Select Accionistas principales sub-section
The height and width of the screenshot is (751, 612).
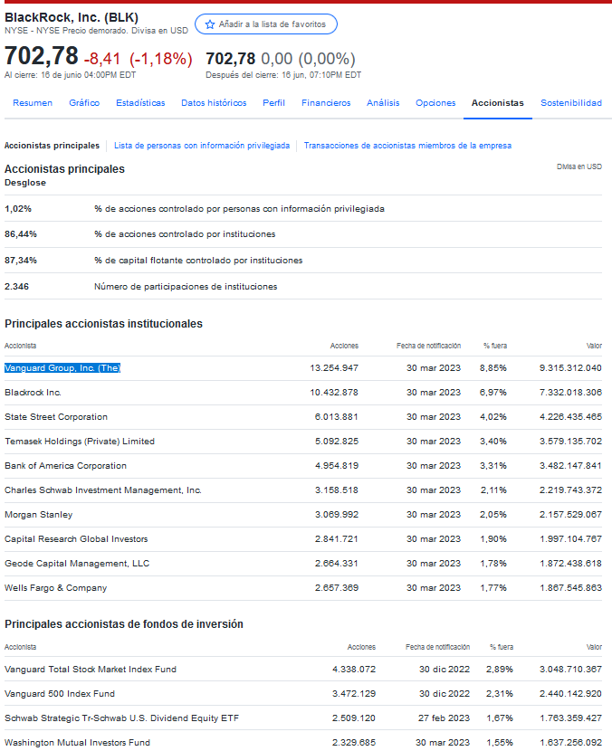click(x=52, y=146)
